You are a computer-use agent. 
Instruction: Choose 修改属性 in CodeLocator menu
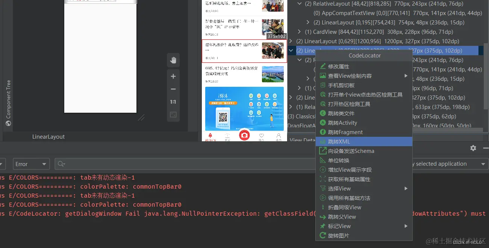(364, 67)
